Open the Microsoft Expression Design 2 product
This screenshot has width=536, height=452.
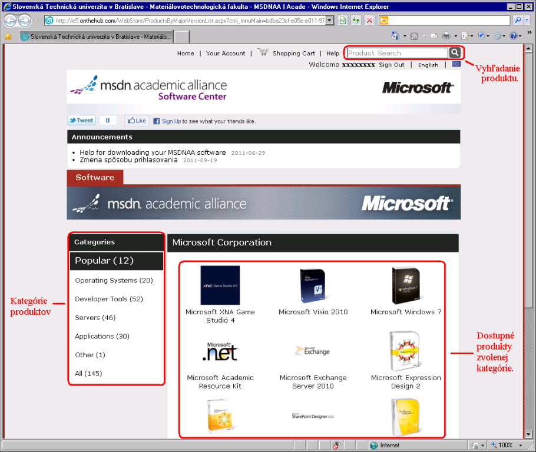pos(406,360)
